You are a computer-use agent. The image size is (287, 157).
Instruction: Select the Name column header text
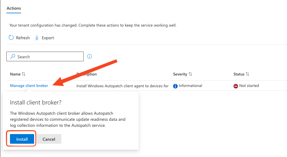15,74
